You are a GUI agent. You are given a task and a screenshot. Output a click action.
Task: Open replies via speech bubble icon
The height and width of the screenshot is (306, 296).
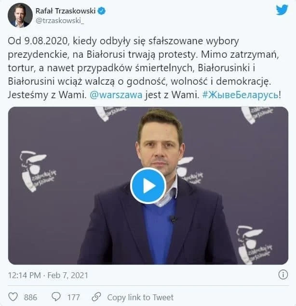pos(56,297)
